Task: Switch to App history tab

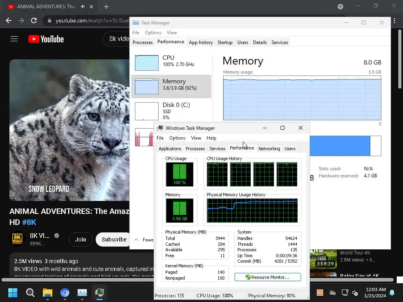Action: 201,42
